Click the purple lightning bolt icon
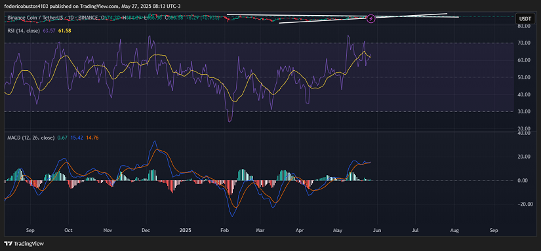Screen dimensions: 541x251 (x=371, y=18)
